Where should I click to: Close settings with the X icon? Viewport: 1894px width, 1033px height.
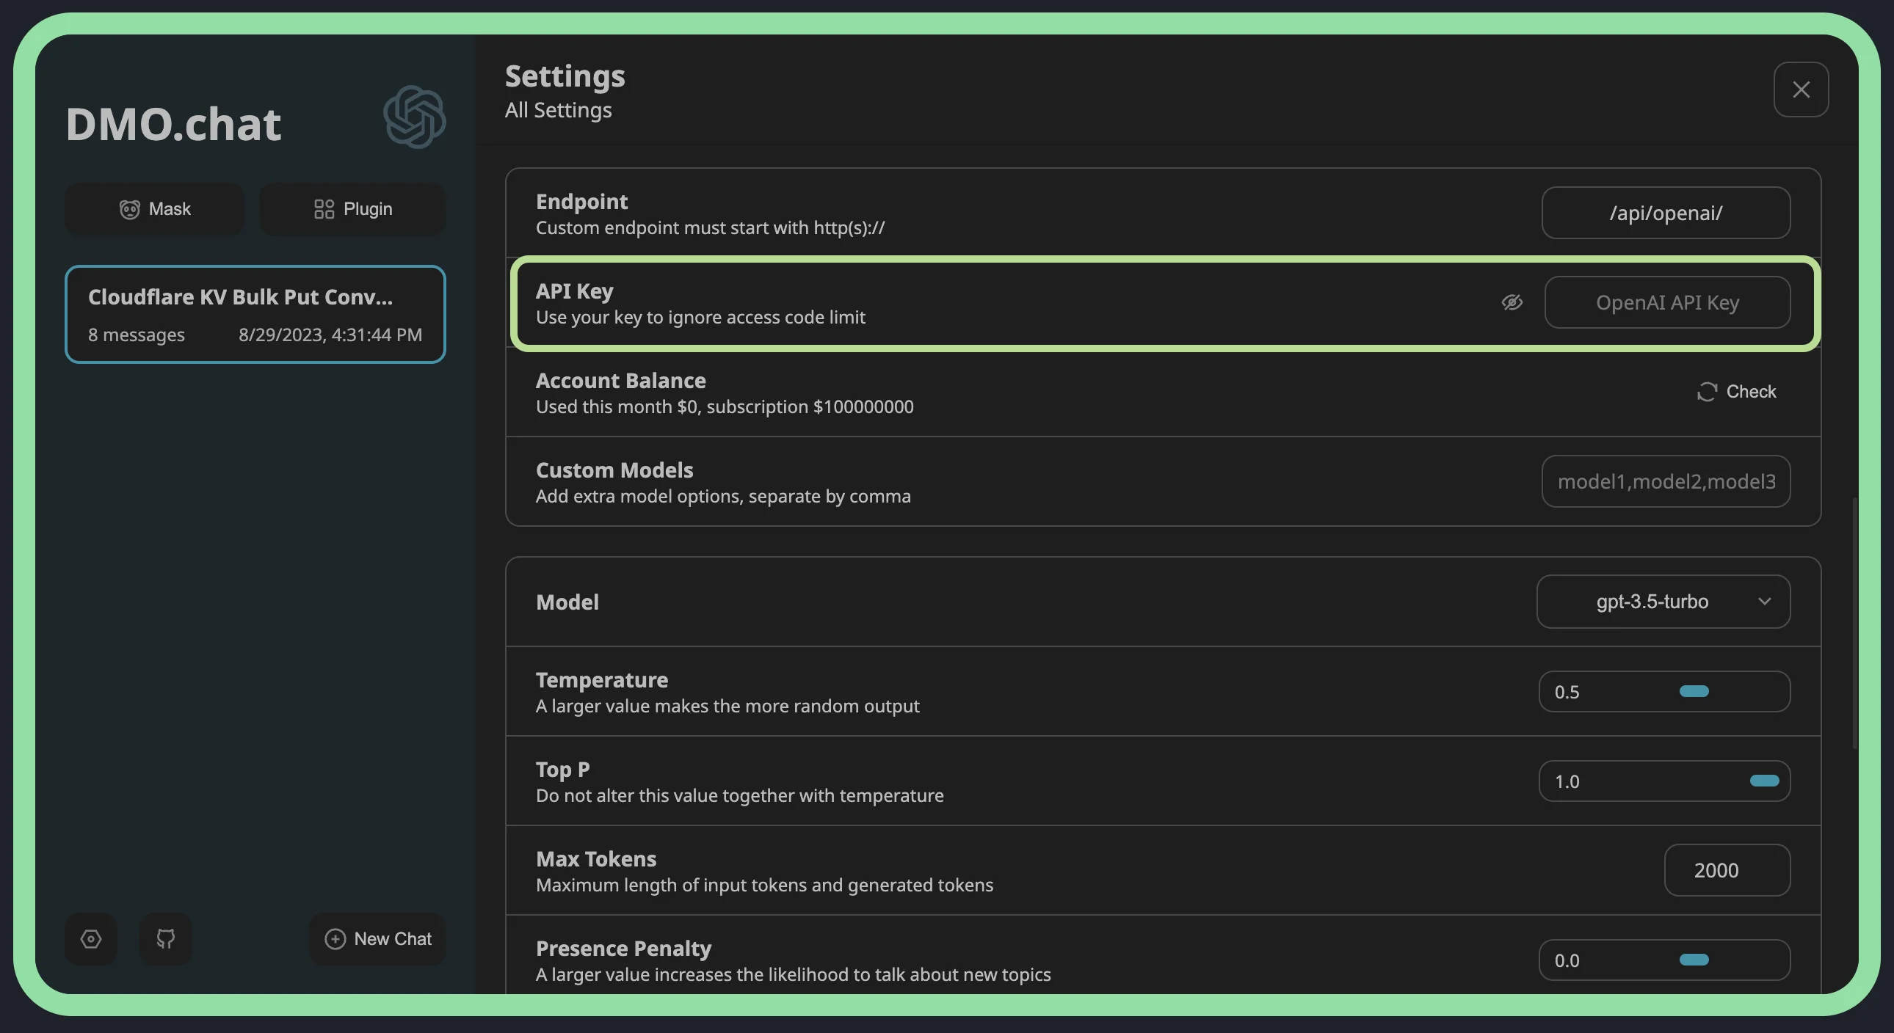[x=1801, y=90]
